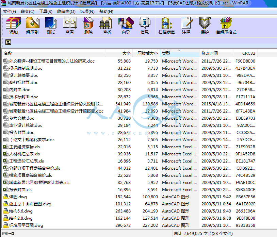Click the packed size value 204,190
The height and width of the screenshot is (237, 277).
[150, 211]
